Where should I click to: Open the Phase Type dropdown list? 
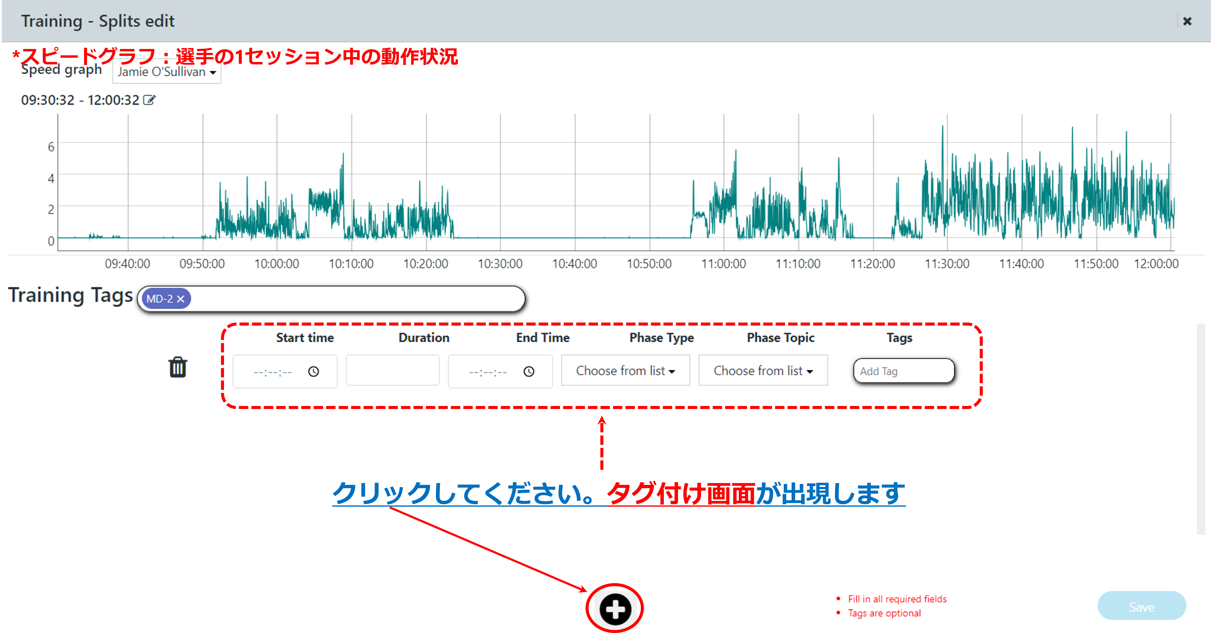(x=625, y=370)
